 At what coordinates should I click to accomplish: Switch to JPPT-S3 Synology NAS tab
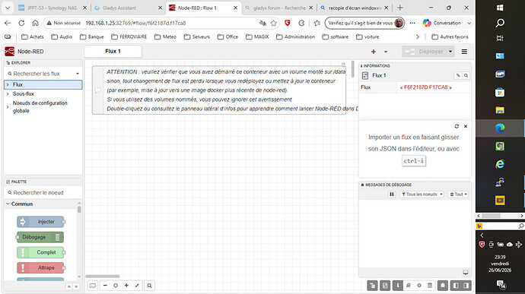pos(52,8)
